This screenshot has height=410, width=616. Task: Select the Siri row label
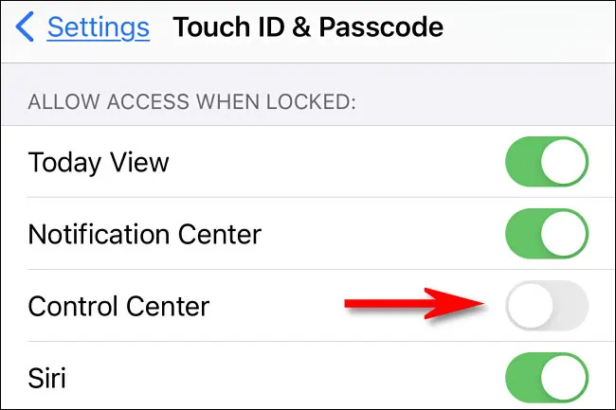coord(46,378)
